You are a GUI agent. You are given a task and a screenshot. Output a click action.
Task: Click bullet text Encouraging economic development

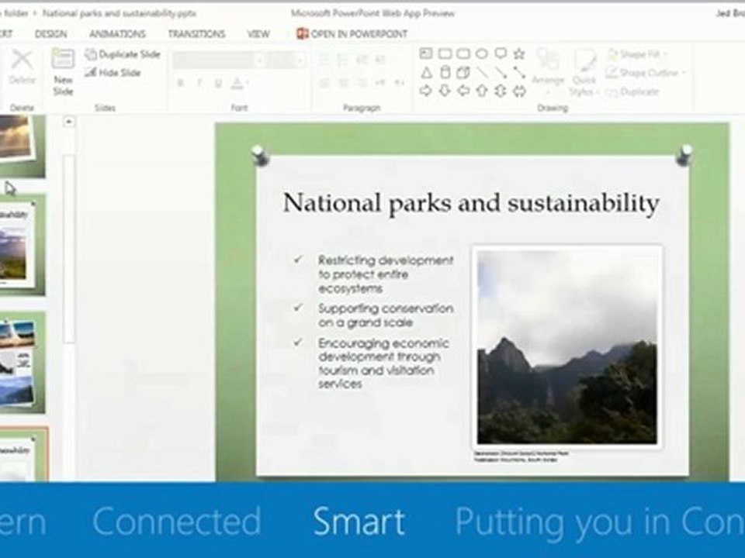tap(383, 363)
